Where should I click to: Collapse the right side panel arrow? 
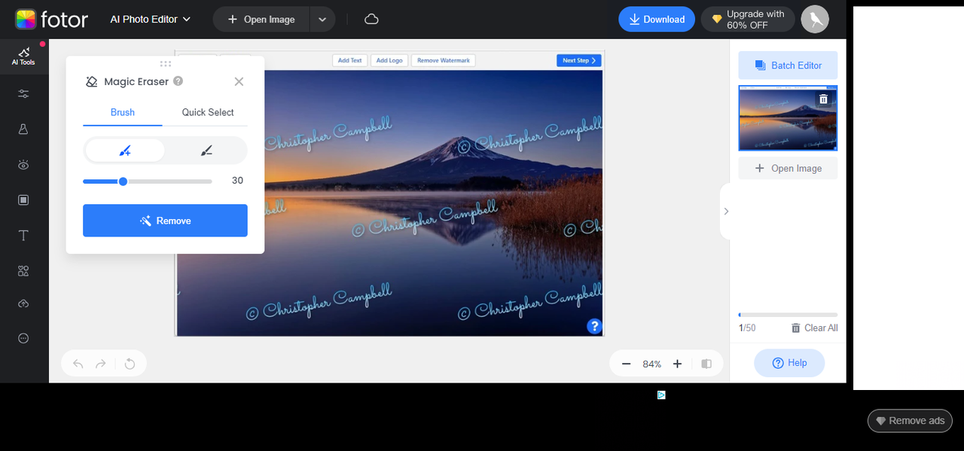click(x=725, y=212)
